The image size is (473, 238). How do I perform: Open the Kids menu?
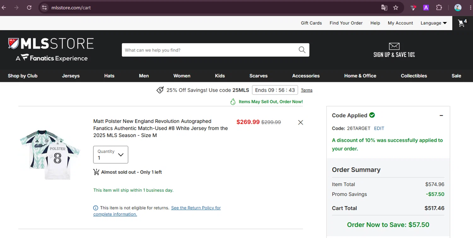[x=220, y=76]
